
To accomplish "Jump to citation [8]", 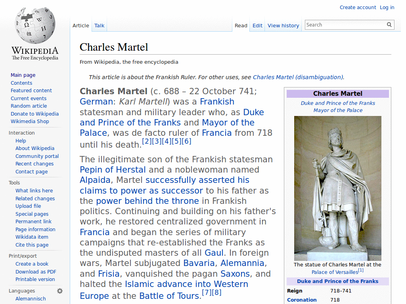I will pyautogui.click(x=216, y=293).
